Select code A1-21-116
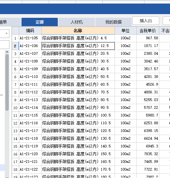Viewport: 170px width, 178px height. [29, 123]
